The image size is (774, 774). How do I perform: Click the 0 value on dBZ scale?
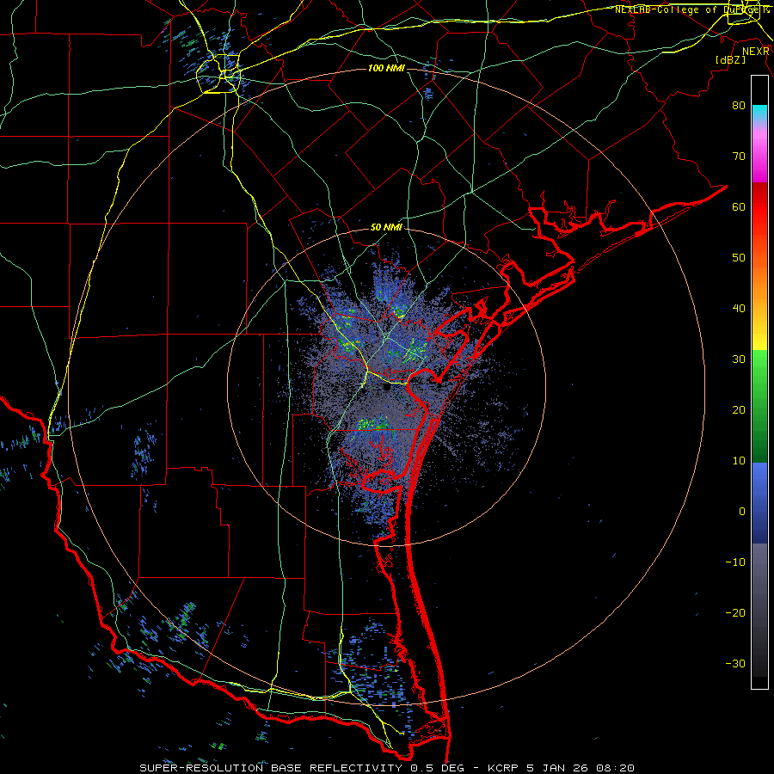click(x=742, y=512)
